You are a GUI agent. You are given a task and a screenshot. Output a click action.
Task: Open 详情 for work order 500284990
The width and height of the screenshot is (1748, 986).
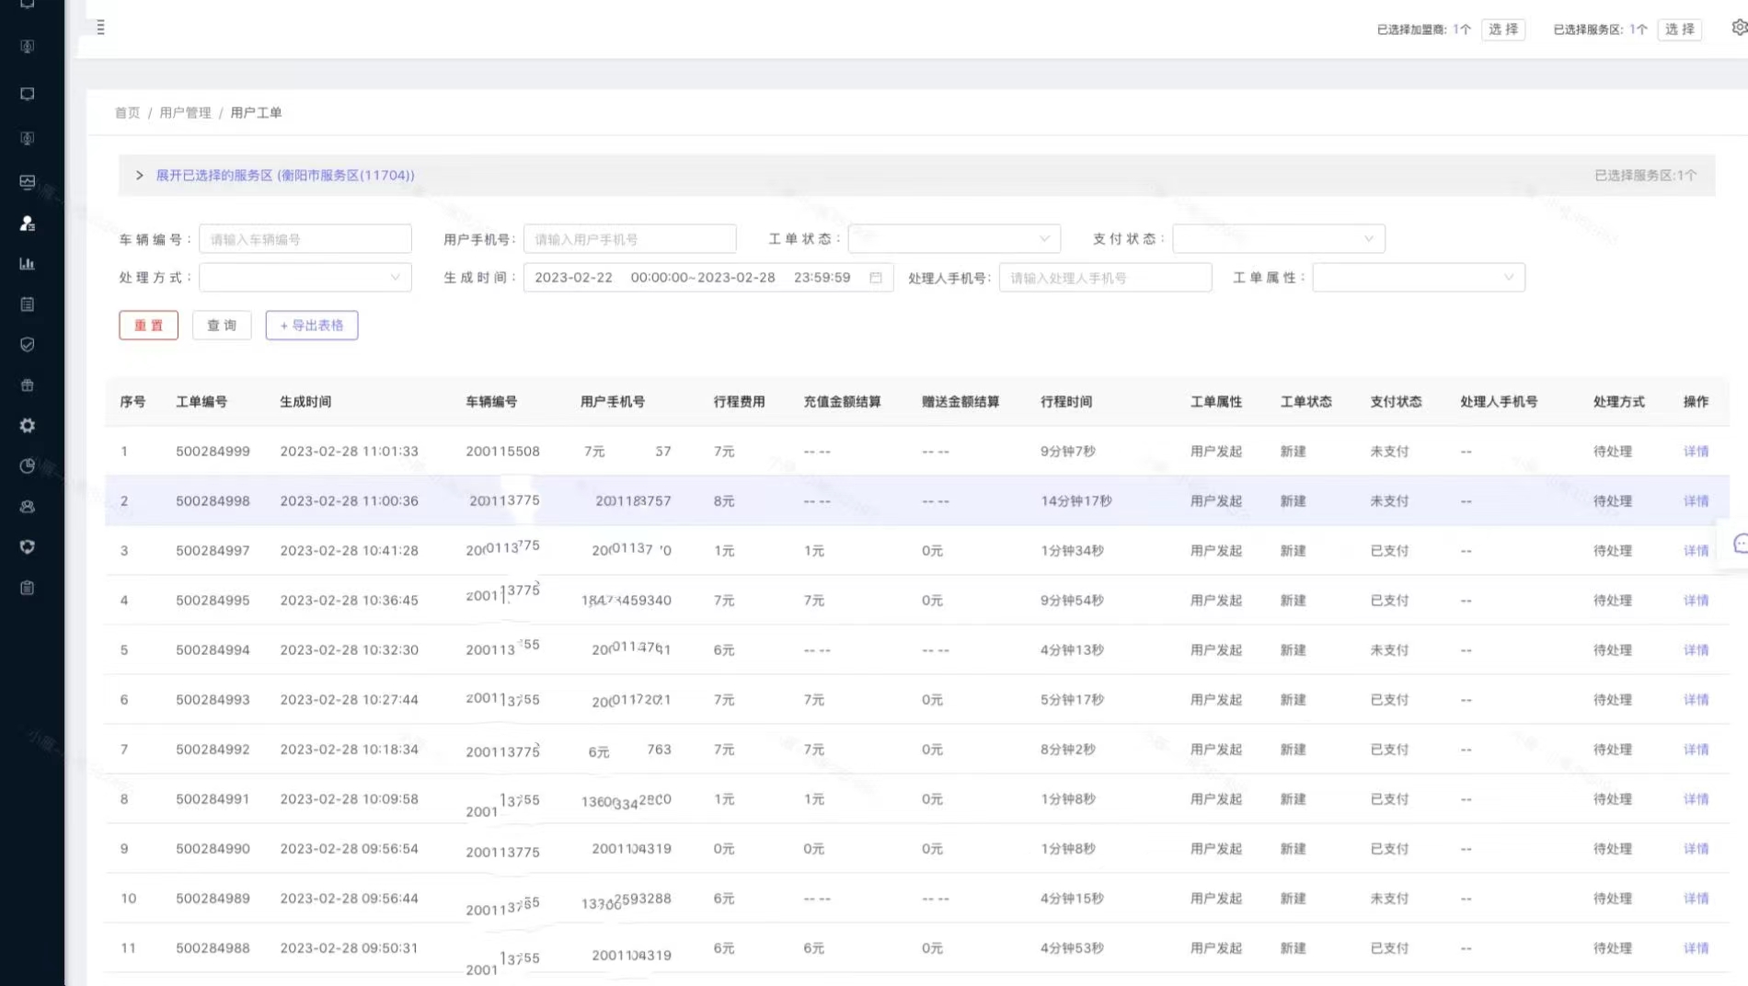point(1696,849)
